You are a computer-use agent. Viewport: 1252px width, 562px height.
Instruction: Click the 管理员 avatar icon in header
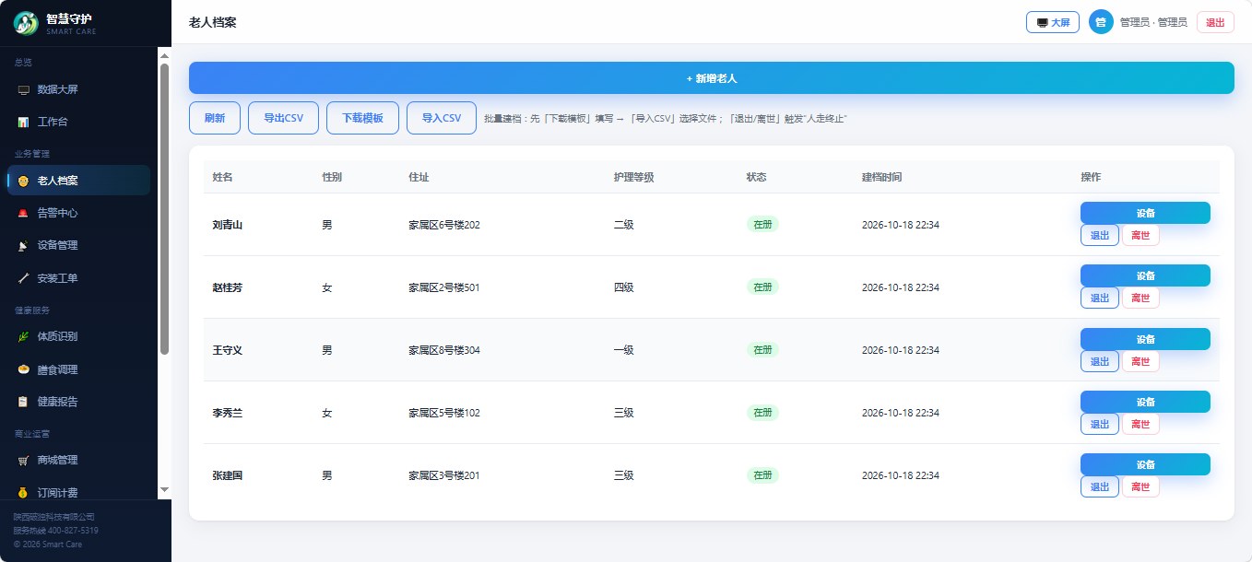pyautogui.click(x=1101, y=22)
